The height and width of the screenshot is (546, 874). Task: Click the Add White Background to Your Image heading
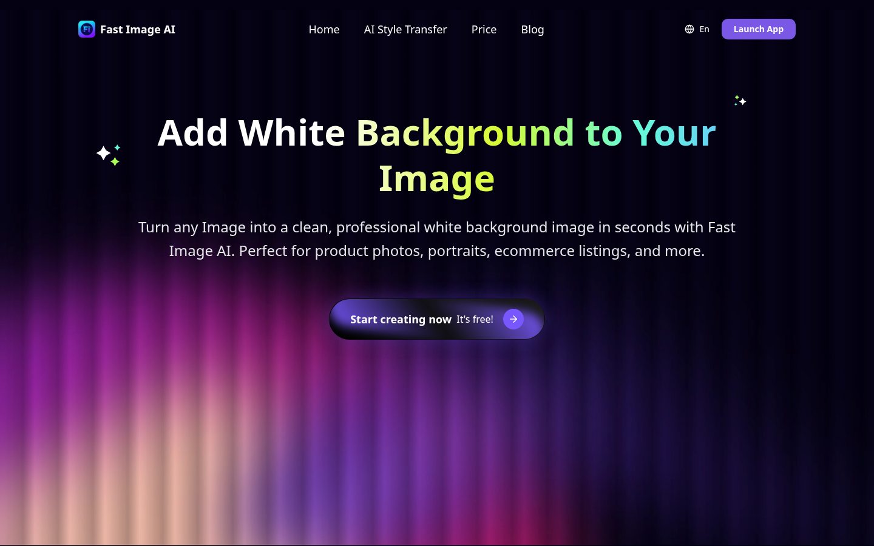pos(437,156)
